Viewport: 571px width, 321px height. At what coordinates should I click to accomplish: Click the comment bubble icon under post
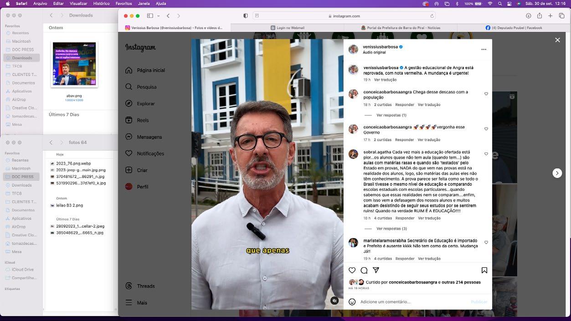point(364,270)
